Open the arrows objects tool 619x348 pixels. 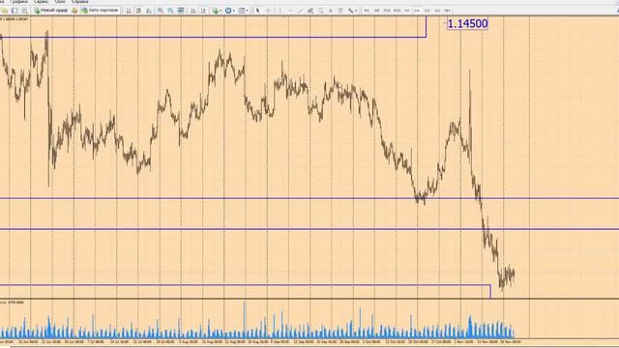coord(350,11)
